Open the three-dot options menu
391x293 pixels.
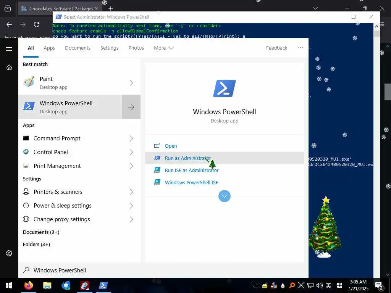300,47
